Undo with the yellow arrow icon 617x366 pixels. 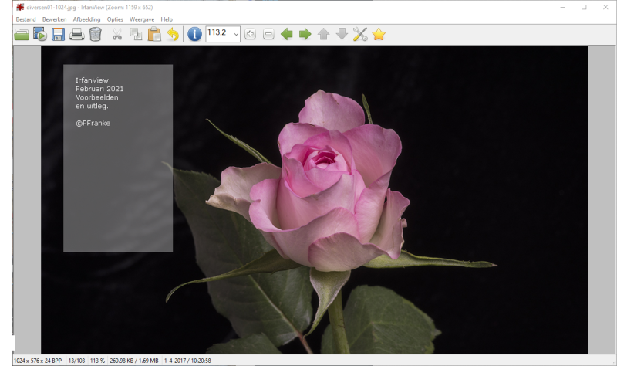172,34
